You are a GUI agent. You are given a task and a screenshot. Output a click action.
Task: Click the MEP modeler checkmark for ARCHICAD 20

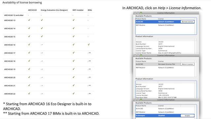[74, 77]
